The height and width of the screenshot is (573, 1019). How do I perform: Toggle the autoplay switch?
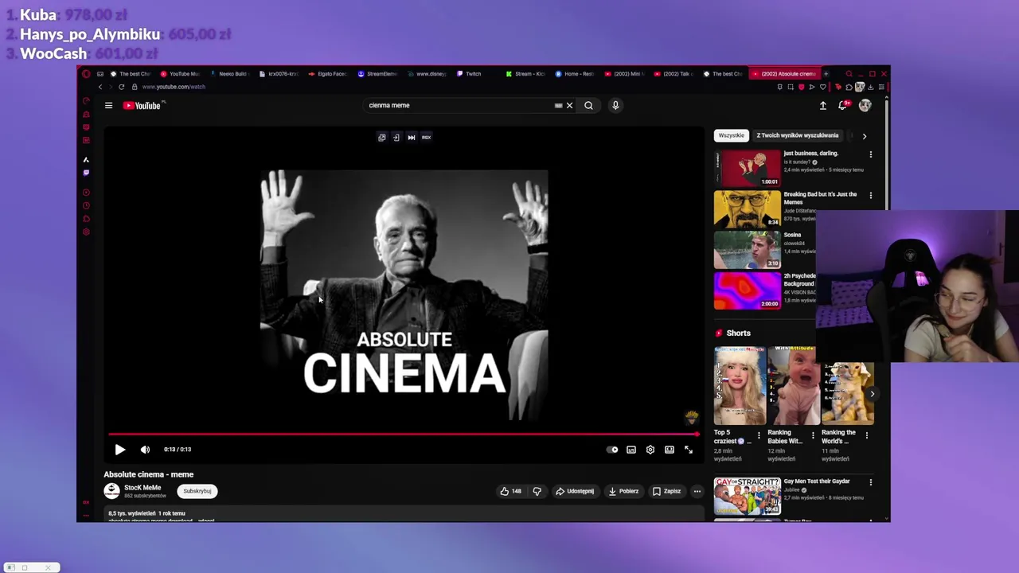[612, 450]
